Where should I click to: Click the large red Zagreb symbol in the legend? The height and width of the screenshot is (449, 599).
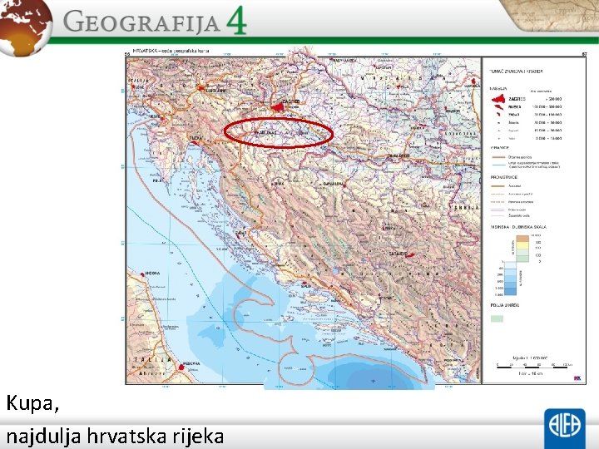[498, 99]
